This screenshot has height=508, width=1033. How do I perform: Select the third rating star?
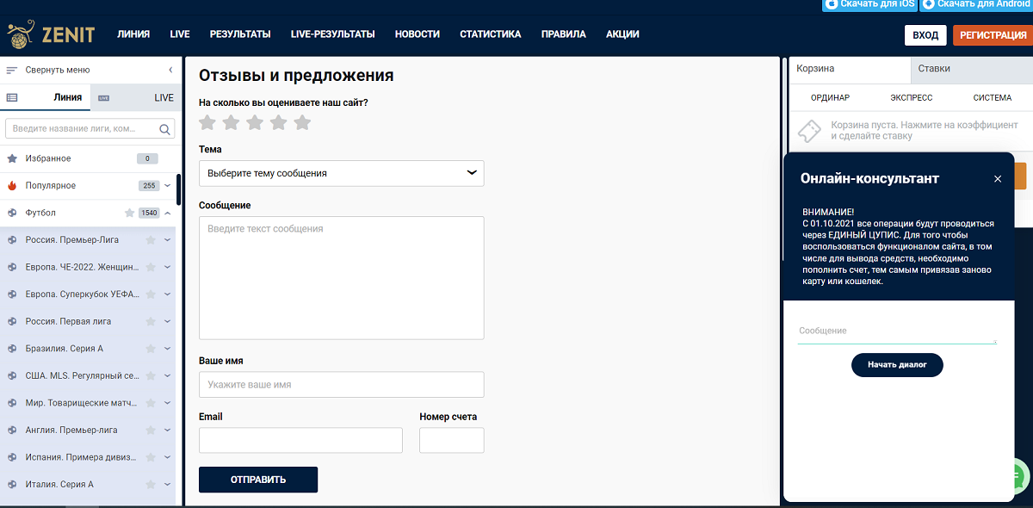pos(255,122)
